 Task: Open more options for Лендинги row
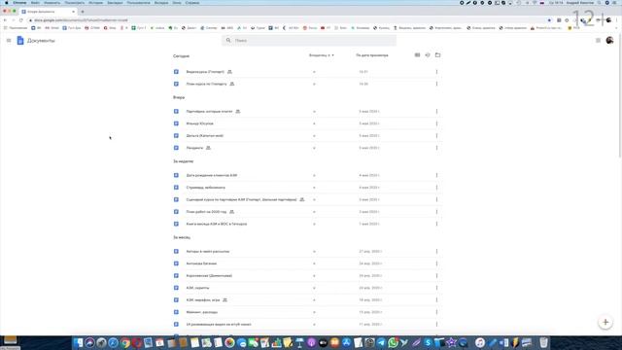point(436,148)
